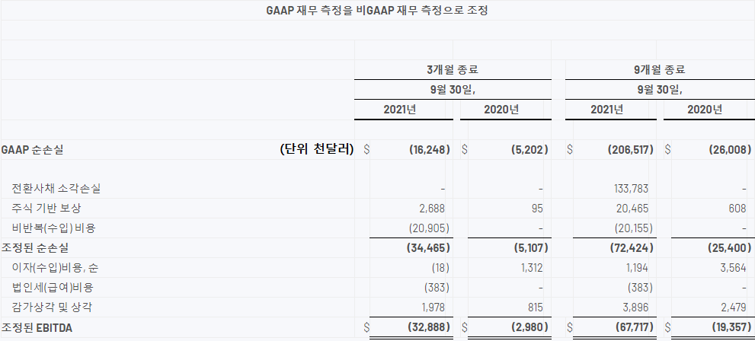This screenshot has width=755, height=341.
Task: Click the GAAP 순손실 row label
Action: (x=32, y=150)
